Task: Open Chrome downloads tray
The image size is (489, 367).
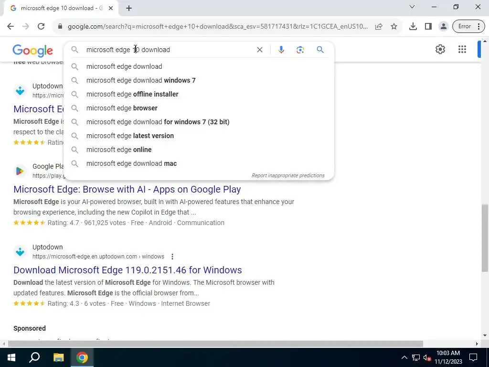Action: 413,27
